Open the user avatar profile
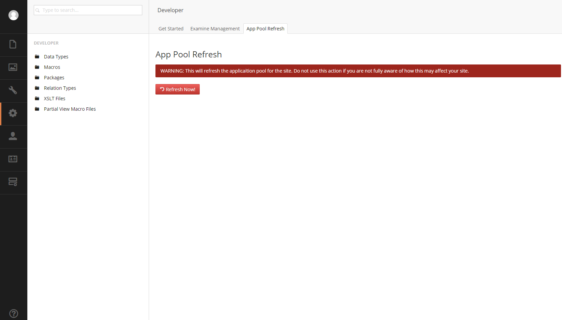The image size is (562, 320). pyautogui.click(x=14, y=15)
